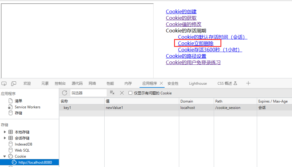Screen dimensions: 292x167
Task: Open the 存储 item under 应用程序
Action: click(x=18, y=113)
